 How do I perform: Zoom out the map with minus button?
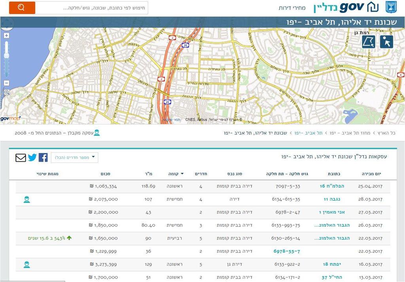(x=6, y=83)
